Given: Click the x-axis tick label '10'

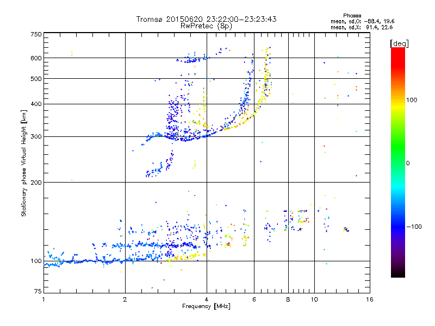Looking at the screenshot, I should pos(314,300).
